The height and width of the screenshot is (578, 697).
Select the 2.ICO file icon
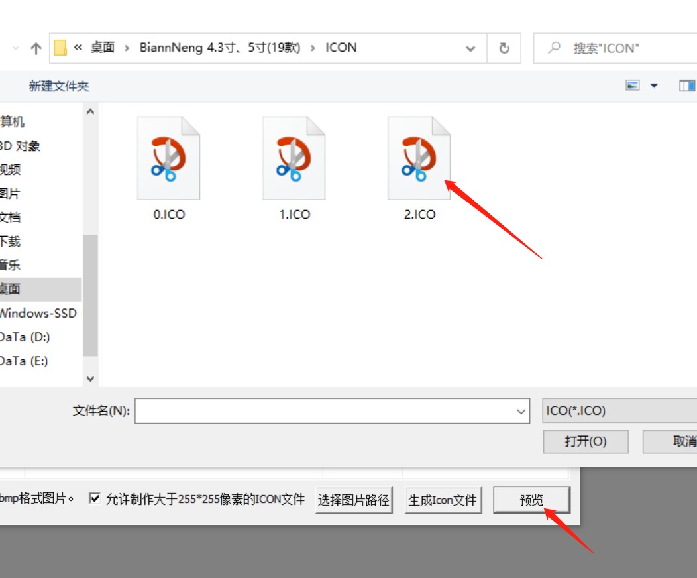click(419, 158)
